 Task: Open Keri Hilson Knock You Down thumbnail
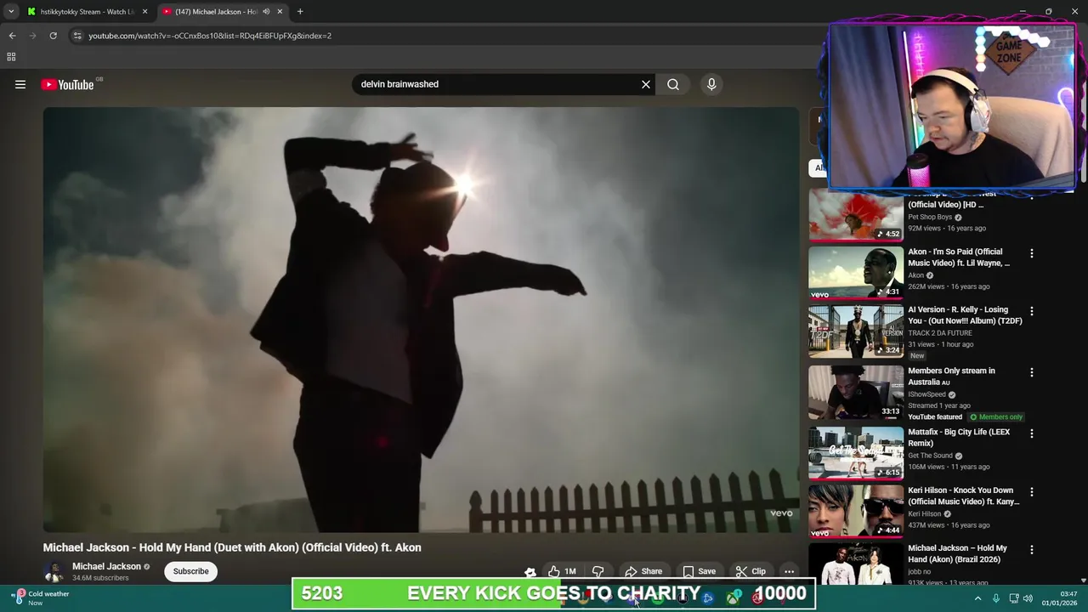click(856, 512)
